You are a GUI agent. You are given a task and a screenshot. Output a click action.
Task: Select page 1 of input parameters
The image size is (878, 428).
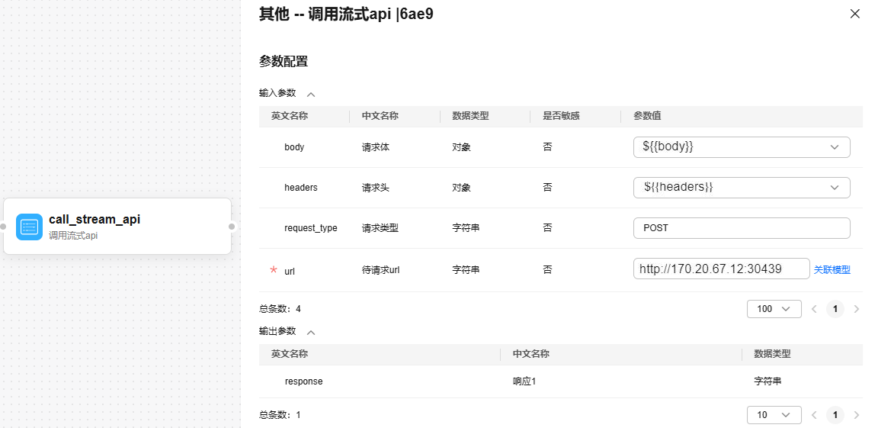(835, 309)
